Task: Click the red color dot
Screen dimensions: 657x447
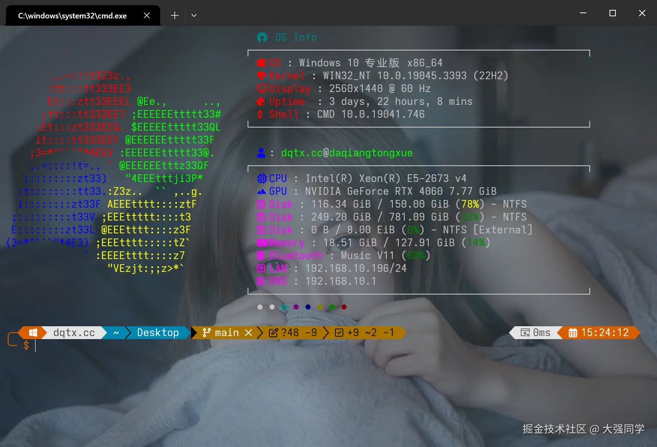Action: click(344, 307)
